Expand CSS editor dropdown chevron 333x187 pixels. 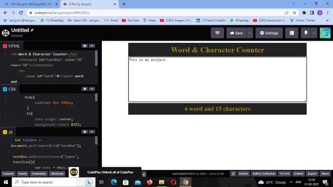tap(92, 89)
